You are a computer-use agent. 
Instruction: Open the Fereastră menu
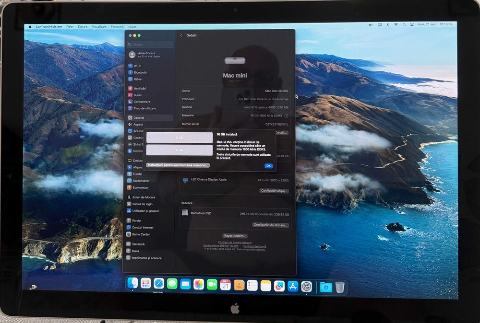pyautogui.click(x=117, y=26)
